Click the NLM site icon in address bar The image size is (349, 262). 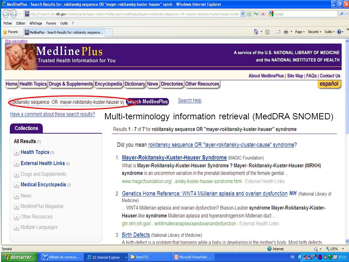(27, 14)
